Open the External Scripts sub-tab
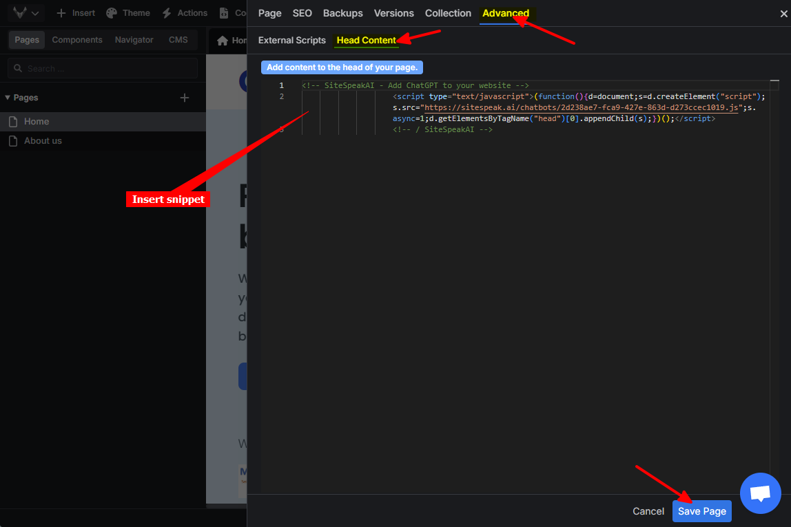 291,40
